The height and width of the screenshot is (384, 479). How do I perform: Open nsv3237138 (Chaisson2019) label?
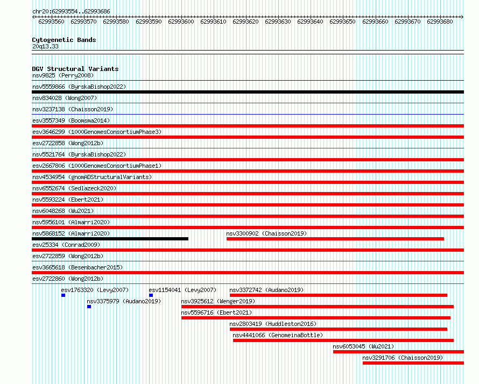(x=73, y=109)
